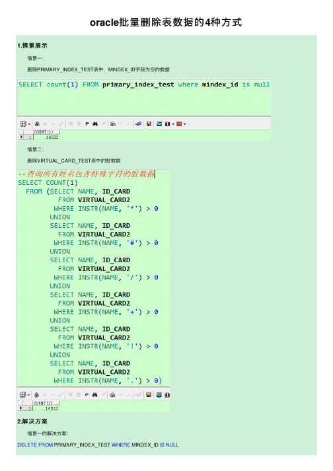
Task: Click code line containing INSTR(NAME, '!')
Action: (106, 346)
